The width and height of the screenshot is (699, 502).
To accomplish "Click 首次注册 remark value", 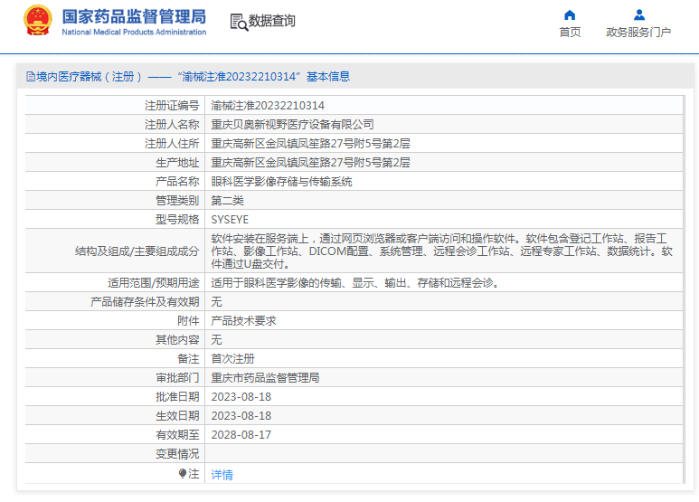I will click(x=232, y=359).
